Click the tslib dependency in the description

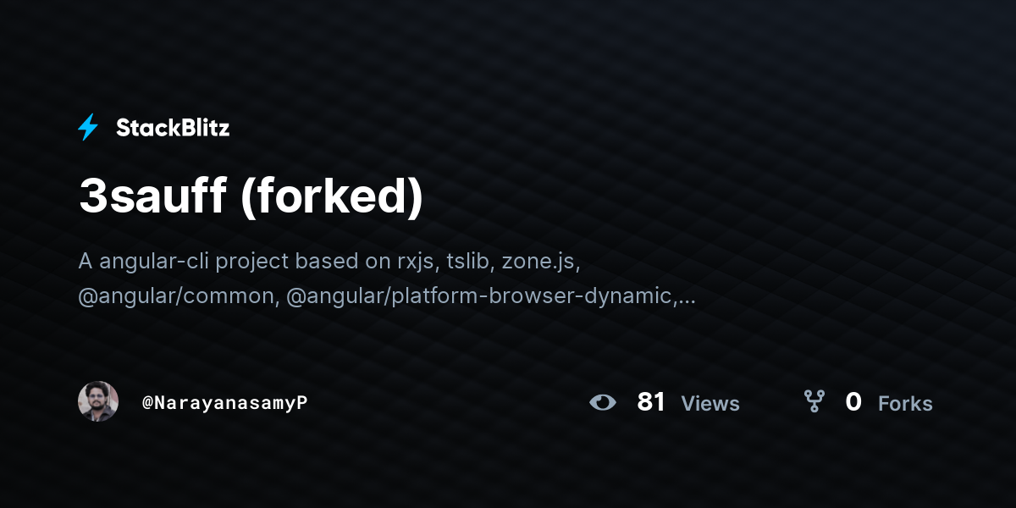tap(471, 261)
